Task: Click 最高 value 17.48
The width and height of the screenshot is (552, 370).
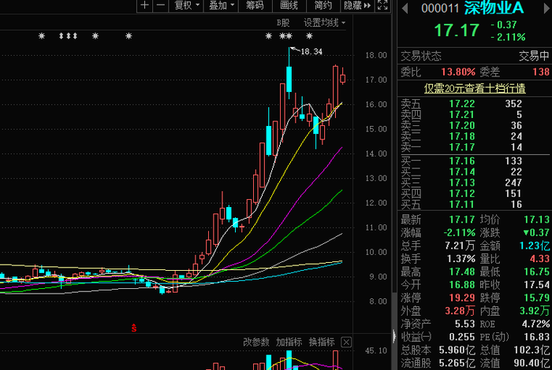Action: click(462, 272)
